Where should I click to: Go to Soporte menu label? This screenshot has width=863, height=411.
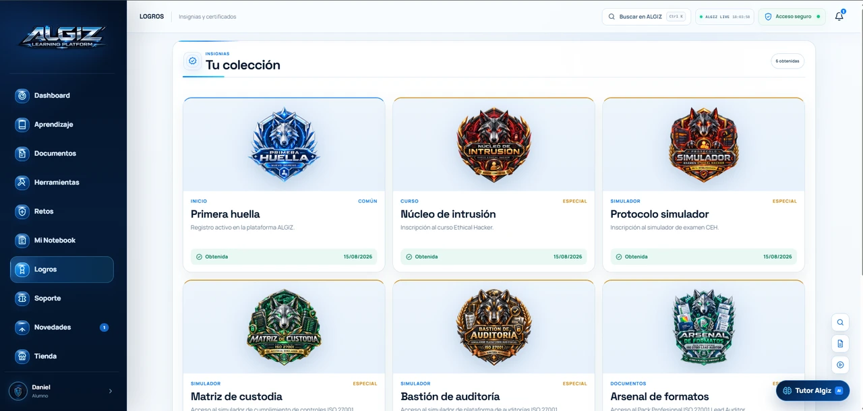[x=48, y=298]
